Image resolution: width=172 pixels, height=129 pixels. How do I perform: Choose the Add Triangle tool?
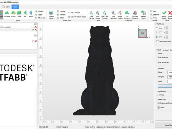[x=91, y=15]
